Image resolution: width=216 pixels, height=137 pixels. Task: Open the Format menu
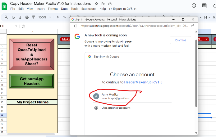53,9
